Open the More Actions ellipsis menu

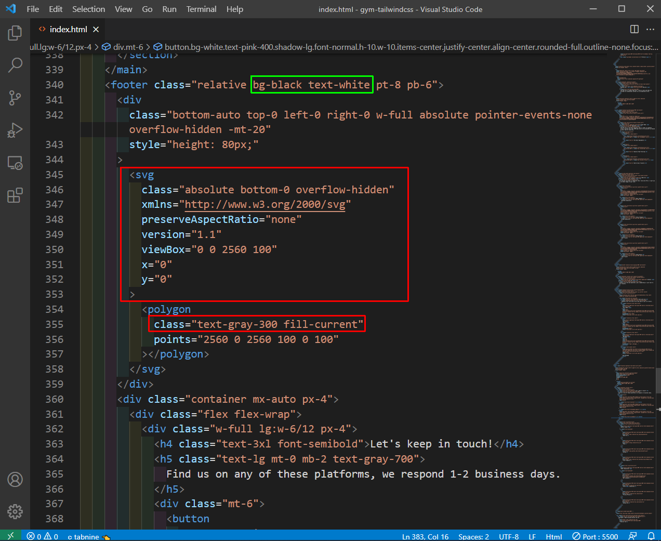click(650, 29)
